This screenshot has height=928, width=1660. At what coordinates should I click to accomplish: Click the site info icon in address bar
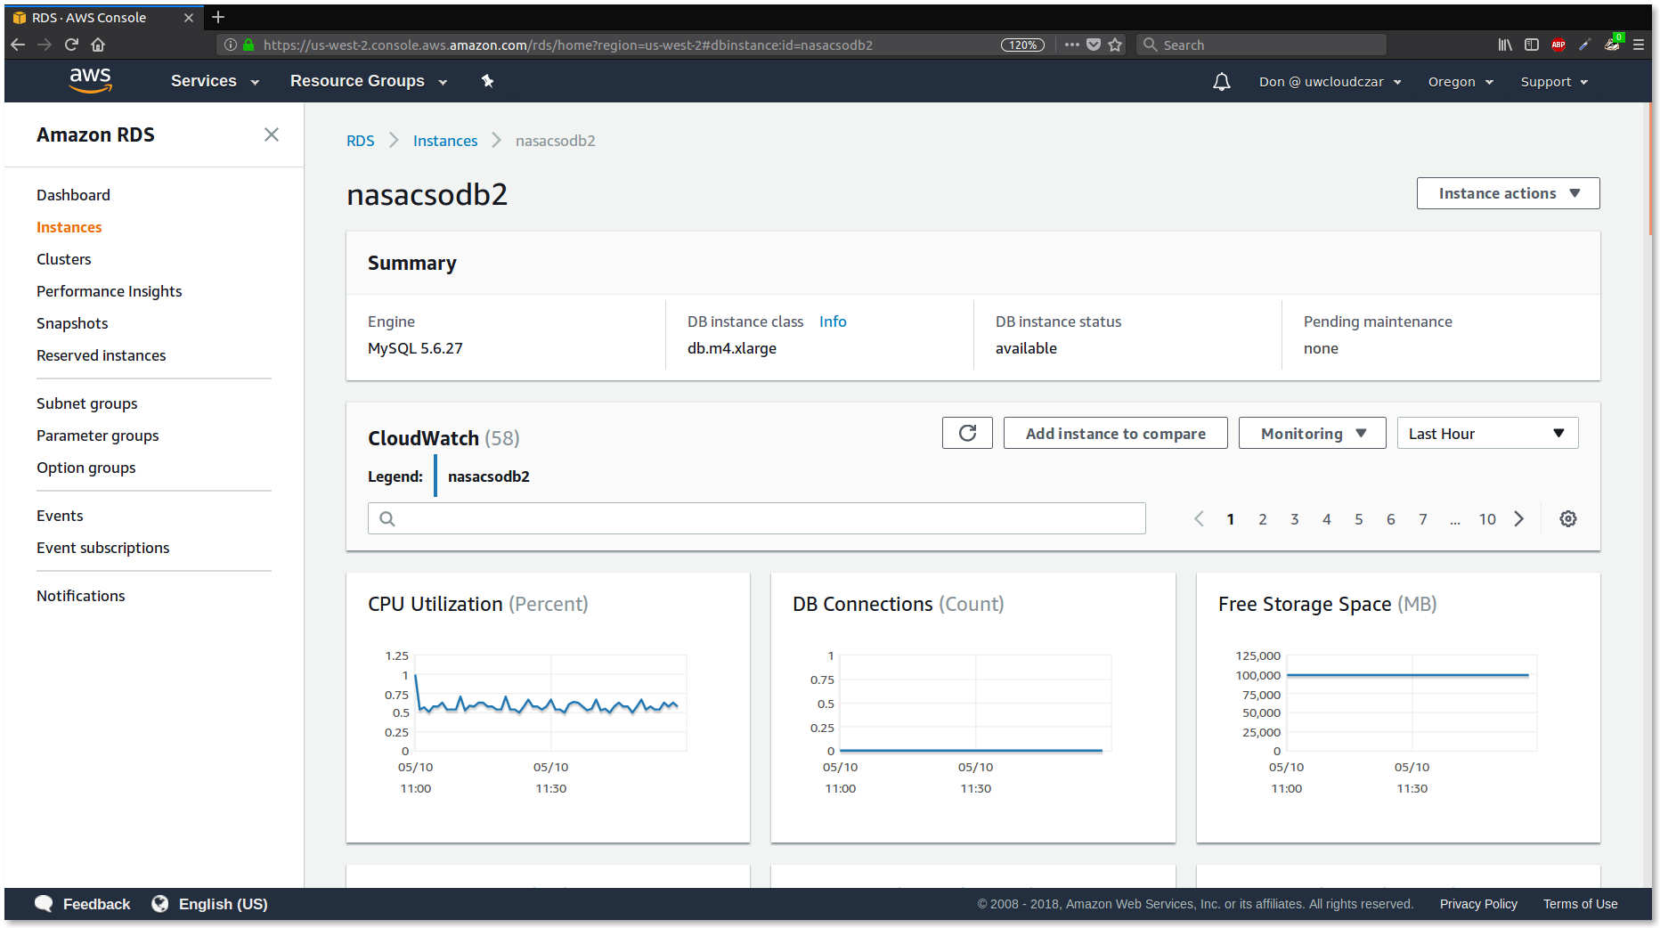tap(231, 45)
